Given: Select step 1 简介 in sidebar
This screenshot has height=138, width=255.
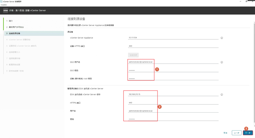Looking at the screenshot, I should click(34, 21).
